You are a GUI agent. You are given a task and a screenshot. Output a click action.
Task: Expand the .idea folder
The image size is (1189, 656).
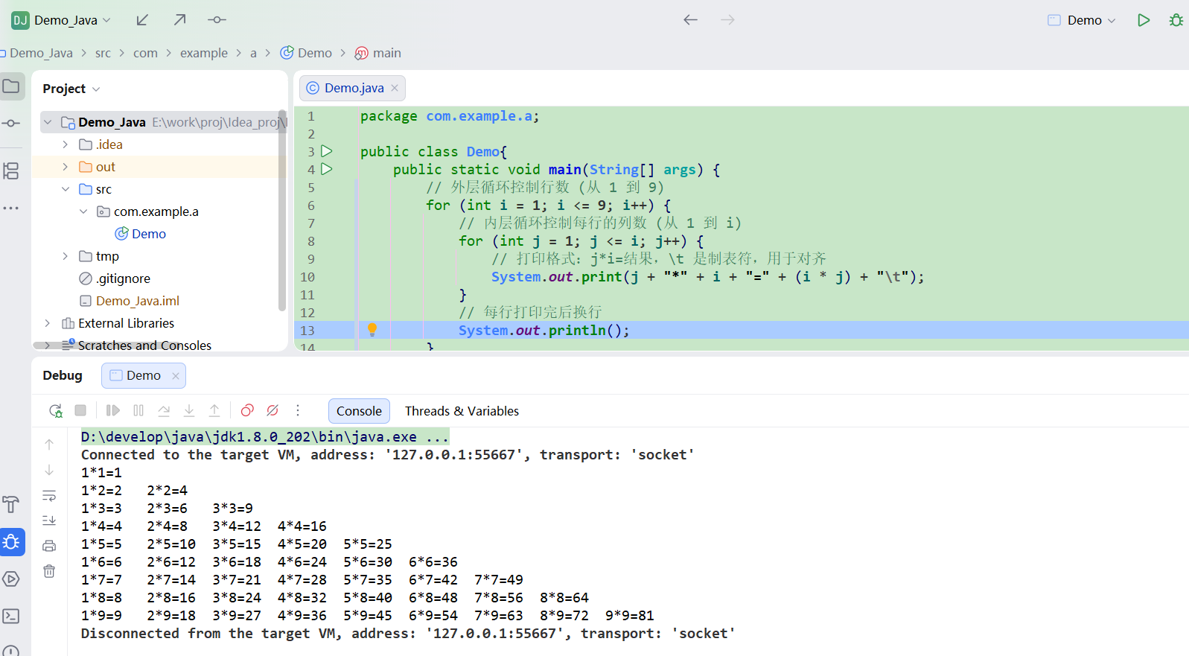click(66, 144)
